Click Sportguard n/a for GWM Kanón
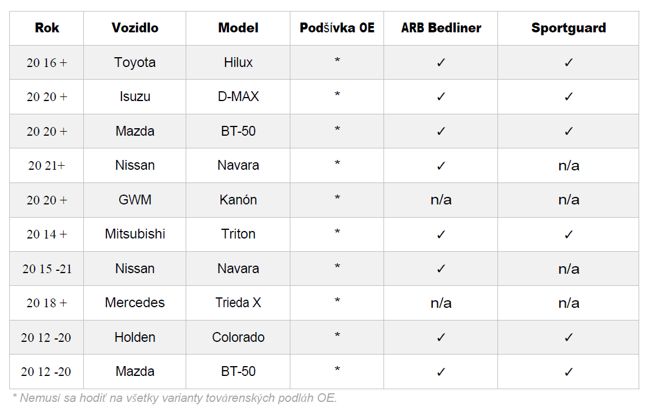 pos(568,200)
